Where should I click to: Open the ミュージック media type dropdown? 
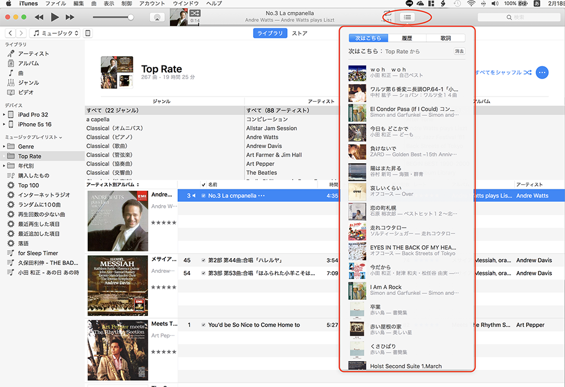click(x=55, y=33)
